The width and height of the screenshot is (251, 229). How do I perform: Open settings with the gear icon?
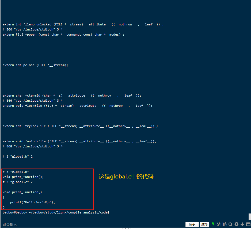coord(237,224)
